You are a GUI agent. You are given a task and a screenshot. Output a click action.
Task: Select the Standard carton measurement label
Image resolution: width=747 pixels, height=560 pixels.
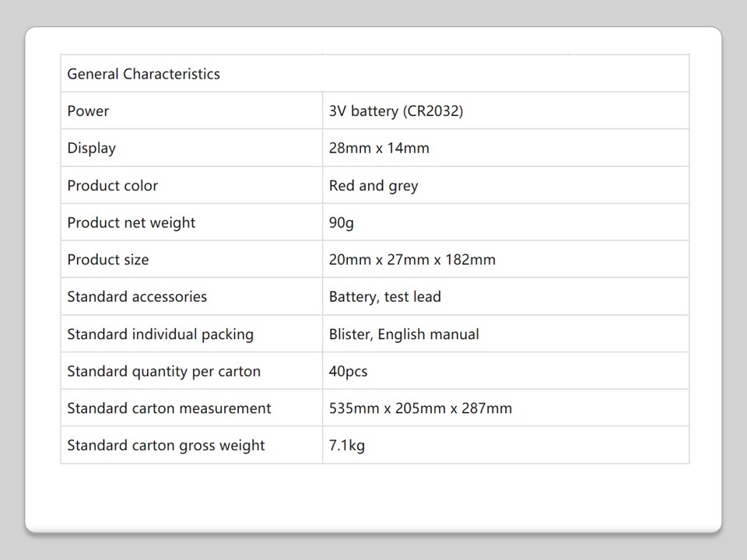(169, 408)
